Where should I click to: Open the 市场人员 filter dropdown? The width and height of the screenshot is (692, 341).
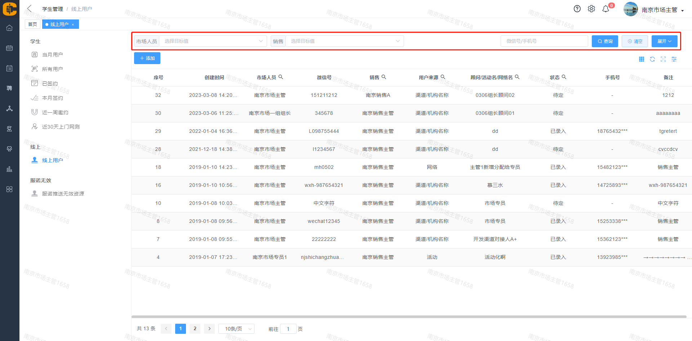[213, 41]
